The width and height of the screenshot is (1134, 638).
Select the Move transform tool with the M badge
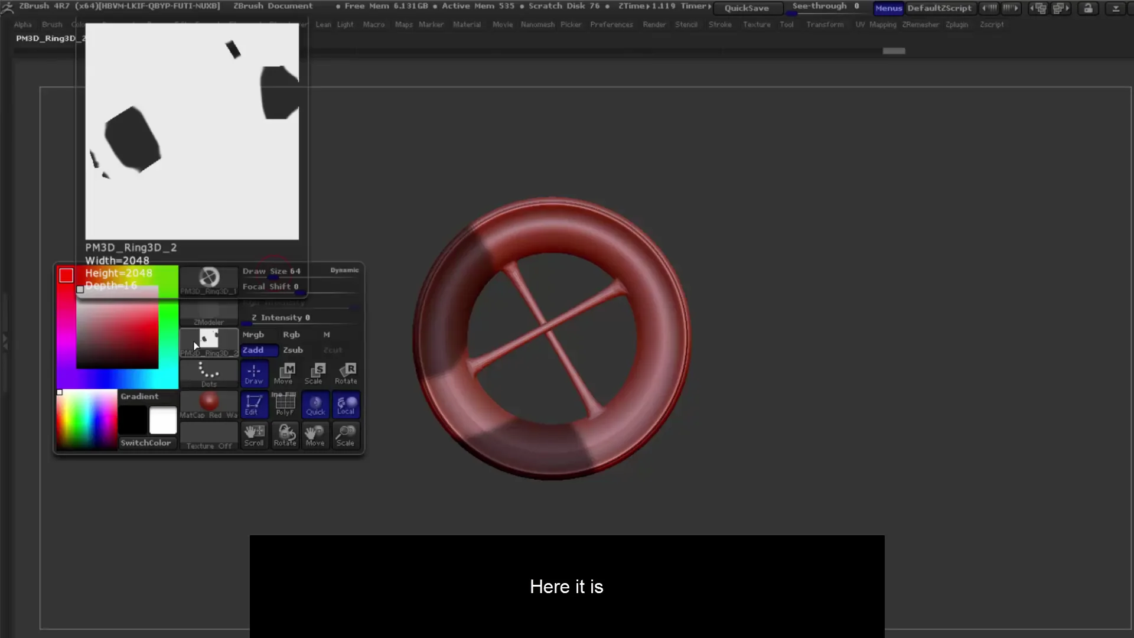click(x=285, y=374)
